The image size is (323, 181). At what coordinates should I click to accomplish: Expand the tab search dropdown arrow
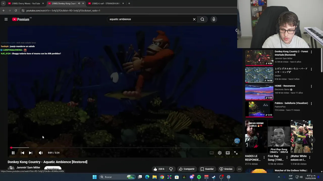[x=3, y=4]
